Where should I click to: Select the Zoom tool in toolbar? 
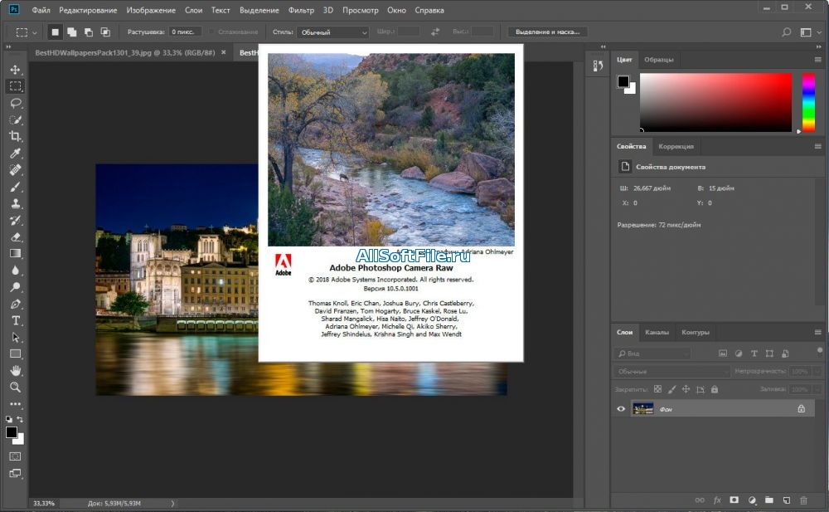coord(15,387)
